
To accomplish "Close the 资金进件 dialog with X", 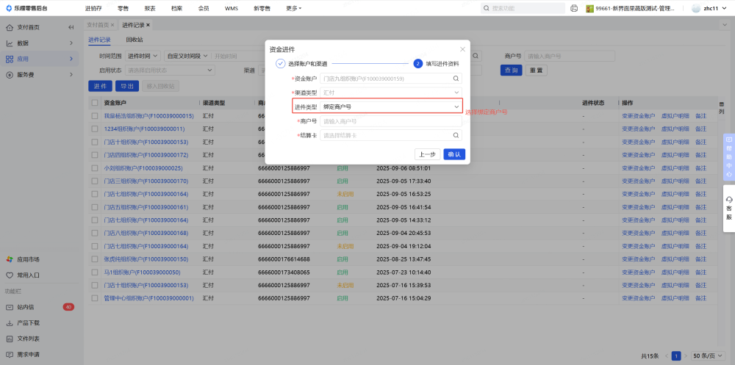I will [x=462, y=49].
